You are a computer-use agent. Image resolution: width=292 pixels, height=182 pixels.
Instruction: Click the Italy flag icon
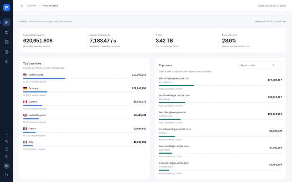25,142
